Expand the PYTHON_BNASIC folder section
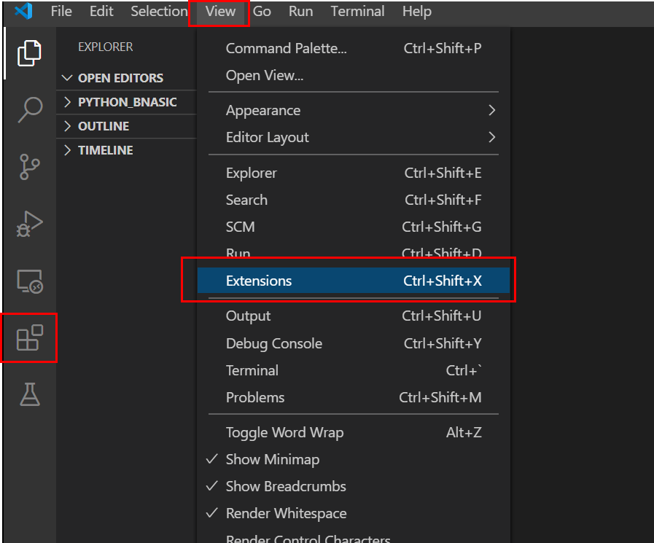The height and width of the screenshot is (543, 654). (x=127, y=102)
